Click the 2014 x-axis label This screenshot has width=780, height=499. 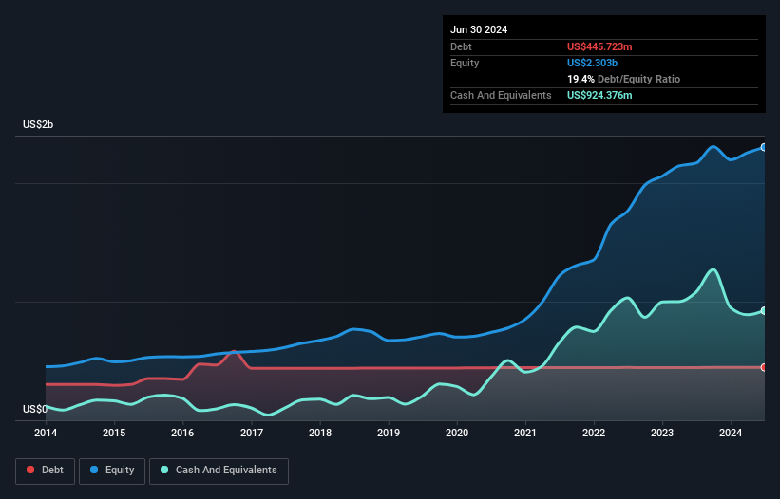(x=46, y=433)
